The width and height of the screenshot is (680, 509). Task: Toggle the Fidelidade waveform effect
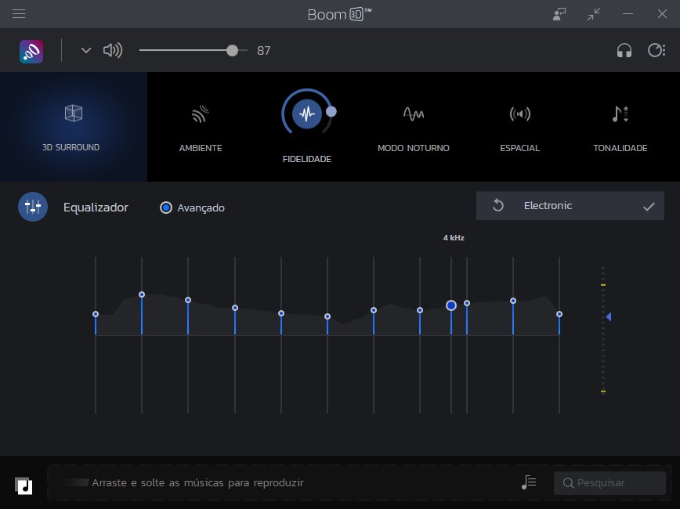tap(306, 114)
